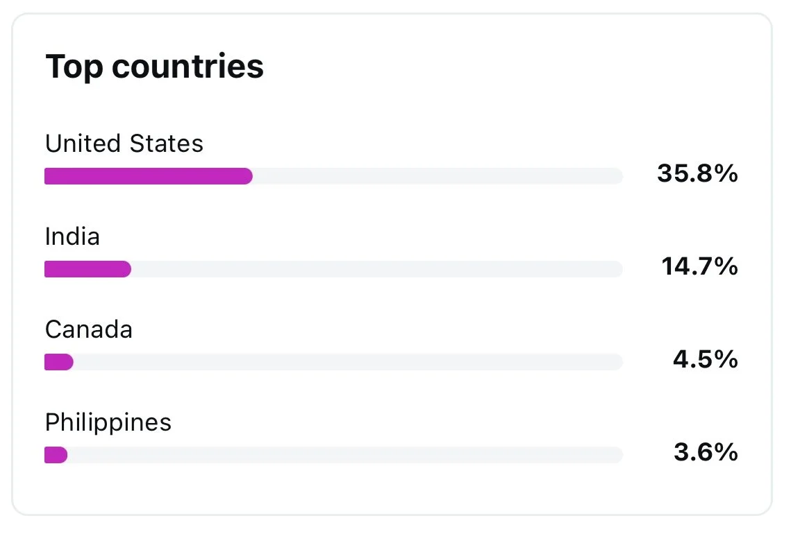Click the gray unfilled track of Canada bar
The image size is (791, 534).
(347, 362)
